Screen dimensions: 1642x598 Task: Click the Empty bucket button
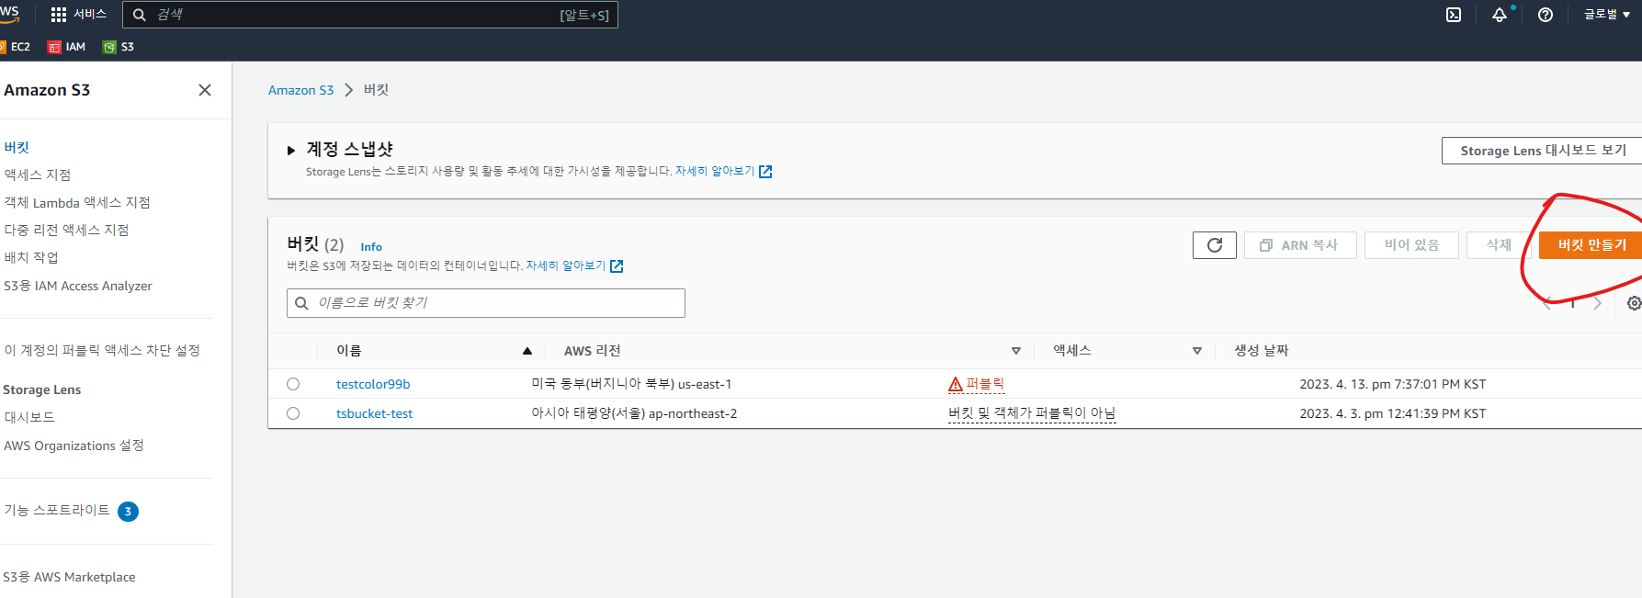1411,245
